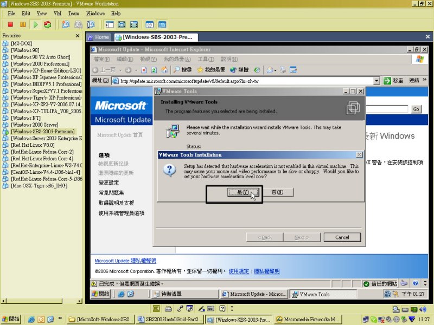The width and height of the screenshot is (434, 325).
Task: Click the IE Favorites star icon
Action: tap(200, 70)
